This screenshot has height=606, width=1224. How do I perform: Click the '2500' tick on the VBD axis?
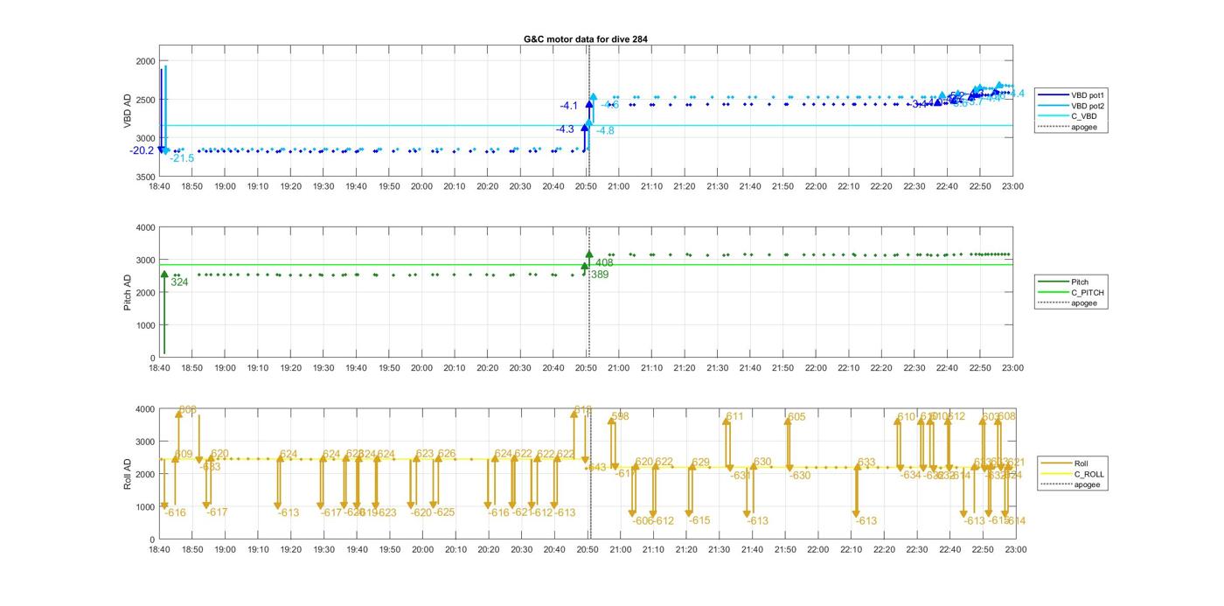click(x=146, y=100)
